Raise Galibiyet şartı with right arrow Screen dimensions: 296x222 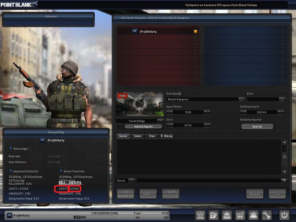[x=281, y=112]
